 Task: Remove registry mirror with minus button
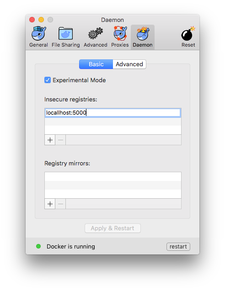pyautogui.click(x=60, y=204)
